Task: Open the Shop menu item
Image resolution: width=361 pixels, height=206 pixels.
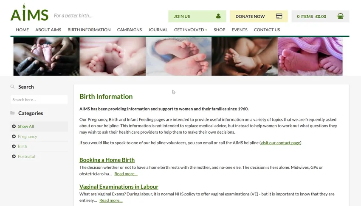Action: click(220, 30)
